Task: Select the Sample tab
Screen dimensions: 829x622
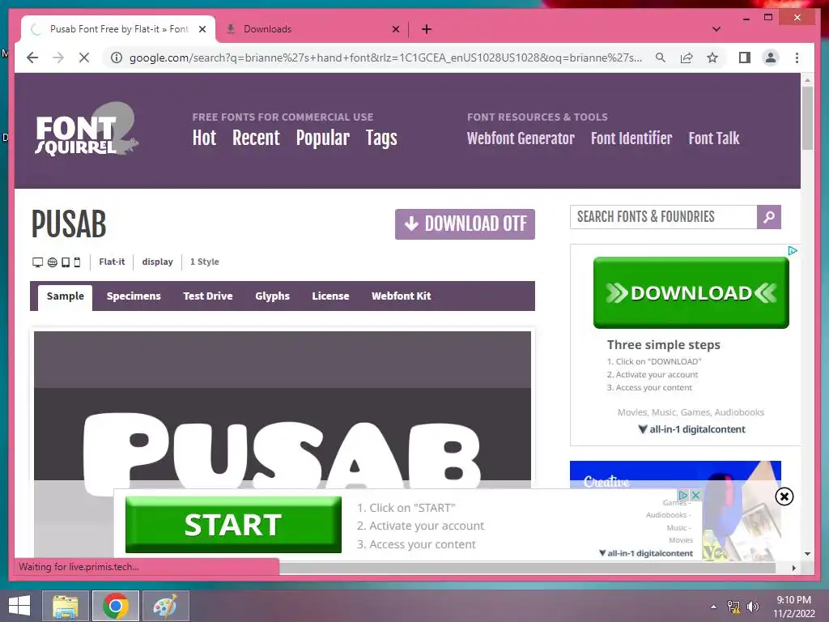Action: 65,296
